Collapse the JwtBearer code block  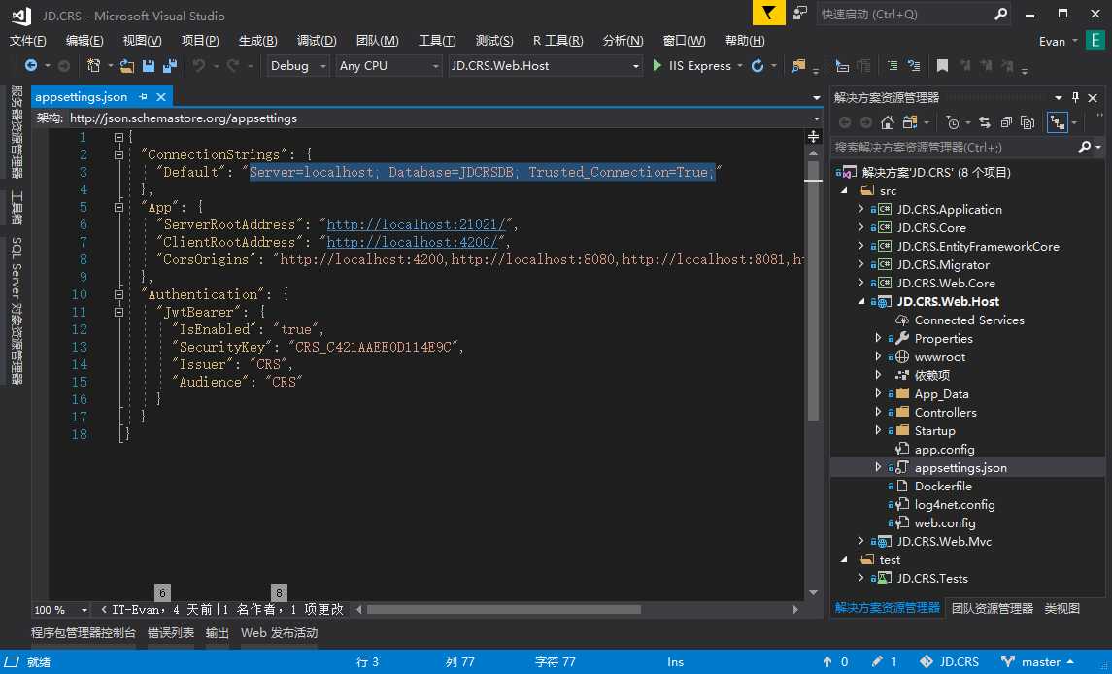(x=118, y=312)
